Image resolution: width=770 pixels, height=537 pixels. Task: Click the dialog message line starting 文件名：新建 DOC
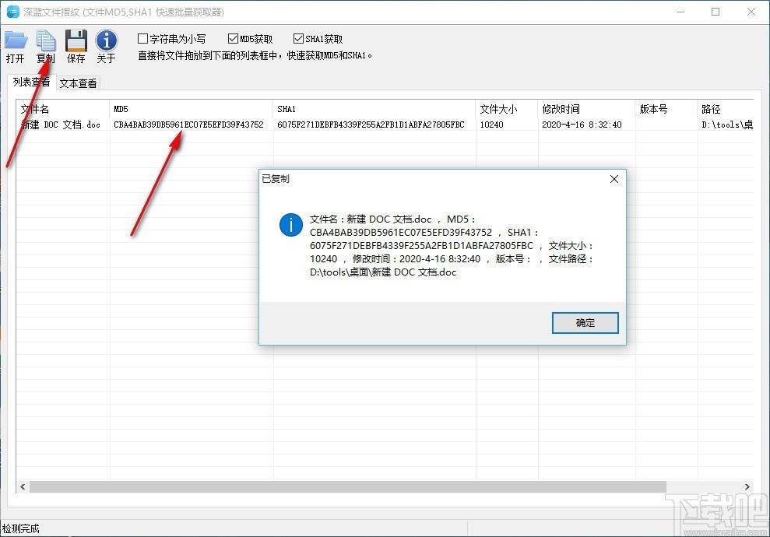pos(393,219)
